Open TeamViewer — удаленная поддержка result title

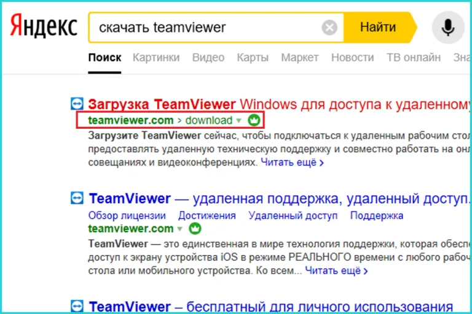279,199
